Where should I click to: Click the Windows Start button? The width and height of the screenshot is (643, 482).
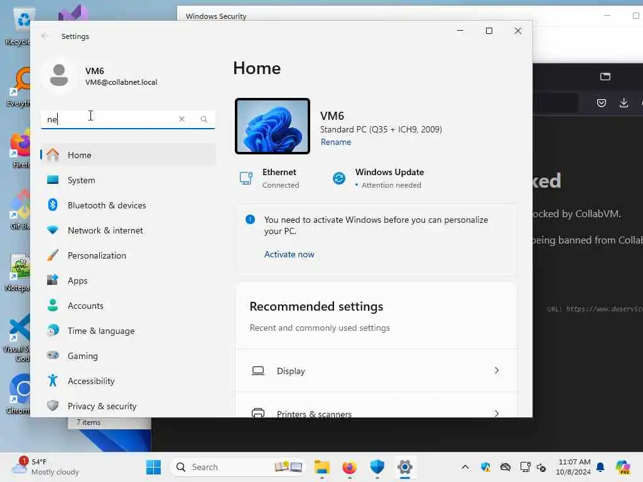153,467
